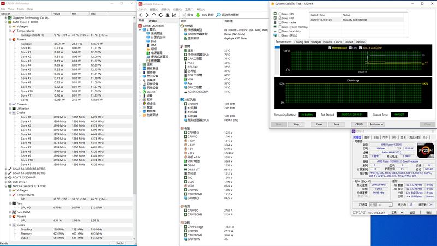Viewport: 437px width, 246px height.
Task: Click AIDA64 driver update magnifier icon
Action: [218, 15]
